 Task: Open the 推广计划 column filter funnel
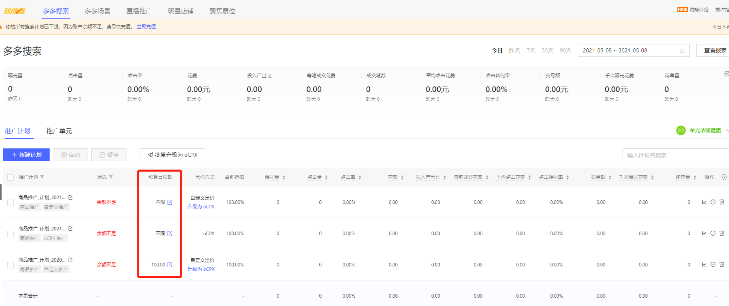(x=42, y=177)
